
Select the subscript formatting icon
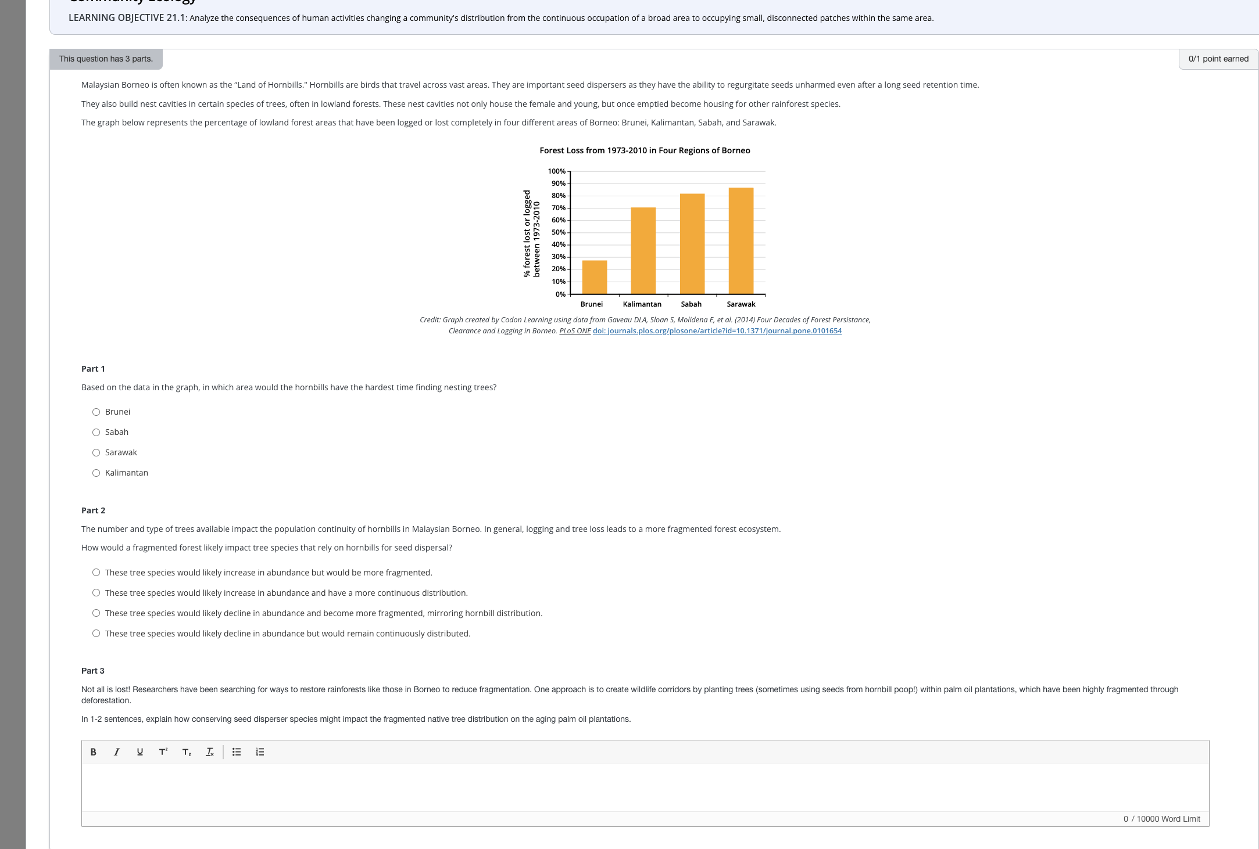187,751
